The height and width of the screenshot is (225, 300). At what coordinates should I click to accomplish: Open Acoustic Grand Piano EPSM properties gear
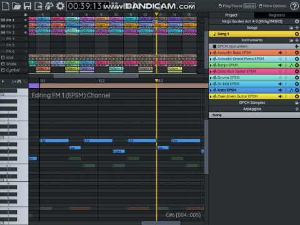pos(297,59)
